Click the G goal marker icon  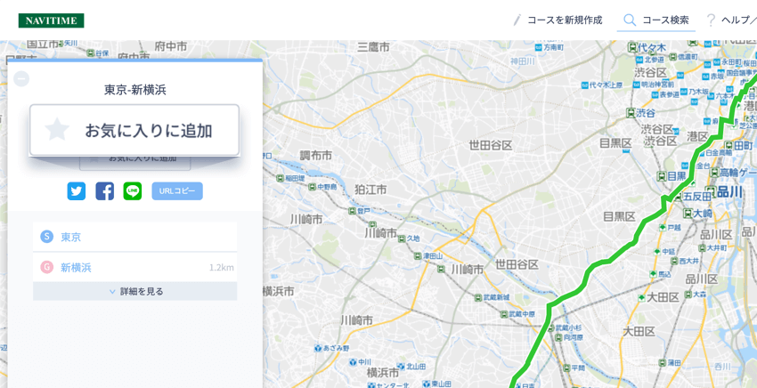[46, 267]
